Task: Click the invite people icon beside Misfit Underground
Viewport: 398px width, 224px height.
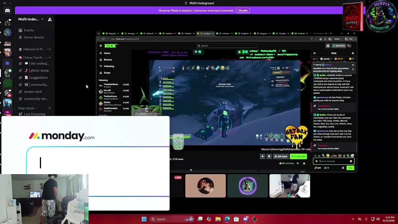Action: pos(50,19)
